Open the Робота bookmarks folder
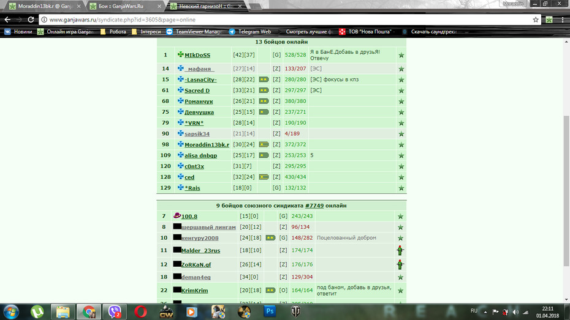570x320 pixels. [113, 32]
